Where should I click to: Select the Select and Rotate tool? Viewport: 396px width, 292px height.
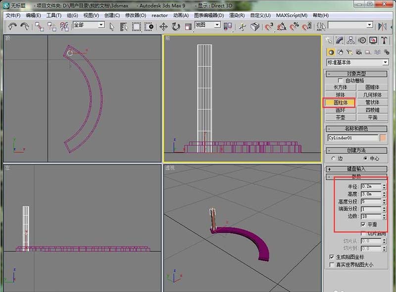(x=176, y=27)
